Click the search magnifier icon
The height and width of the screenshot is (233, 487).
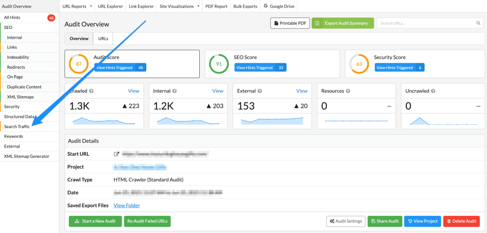pyautogui.click(x=478, y=23)
